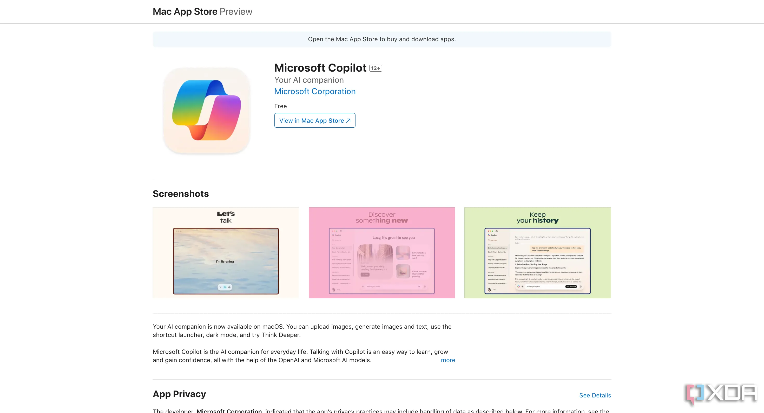764x413 pixels.
Task: Click View in Mac App Store button
Action: pyautogui.click(x=315, y=120)
